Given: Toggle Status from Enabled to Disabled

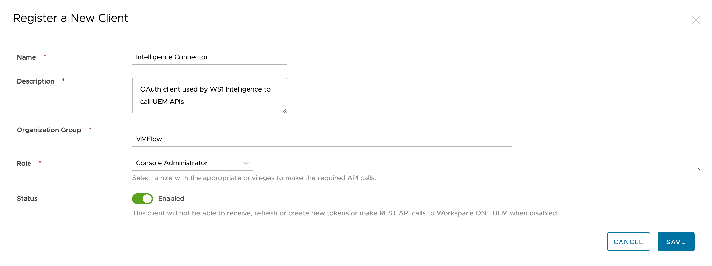Looking at the screenshot, I should coord(142,198).
